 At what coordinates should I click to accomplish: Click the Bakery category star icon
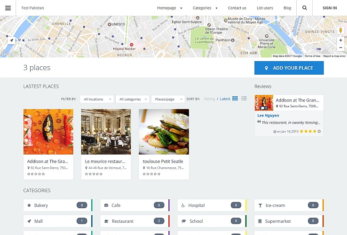(29, 205)
